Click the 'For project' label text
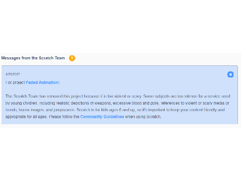 (15, 82)
